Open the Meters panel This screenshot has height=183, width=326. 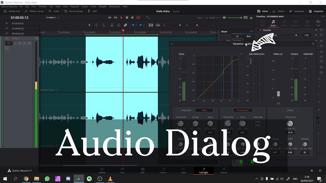279,11
